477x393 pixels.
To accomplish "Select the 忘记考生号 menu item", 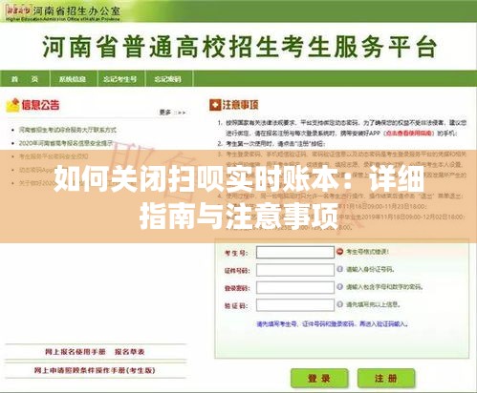I will [120, 79].
